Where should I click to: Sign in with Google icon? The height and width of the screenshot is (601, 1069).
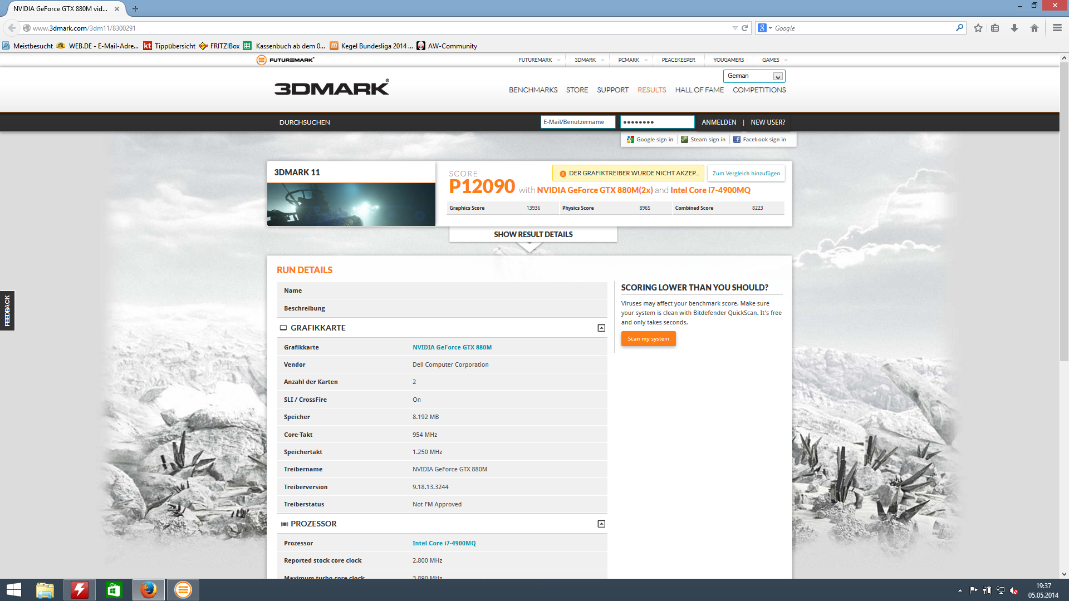(630, 140)
